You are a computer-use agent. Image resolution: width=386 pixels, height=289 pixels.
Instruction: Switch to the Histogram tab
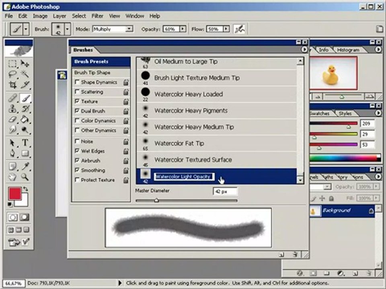[x=348, y=50]
